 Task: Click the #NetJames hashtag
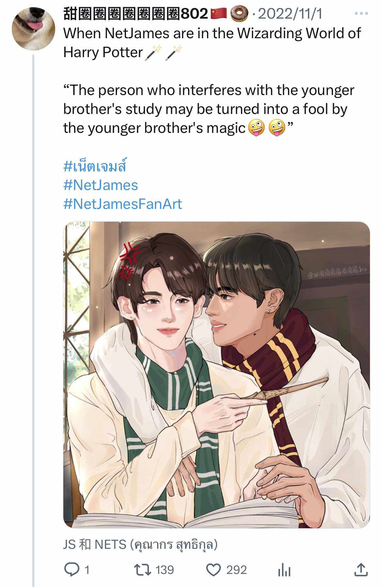(101, 185)
